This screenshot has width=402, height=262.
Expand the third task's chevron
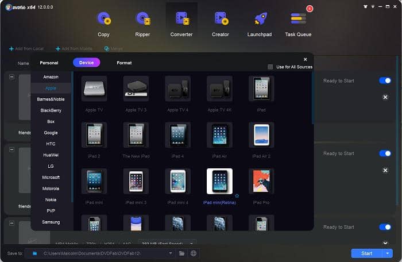click(385, 243)
